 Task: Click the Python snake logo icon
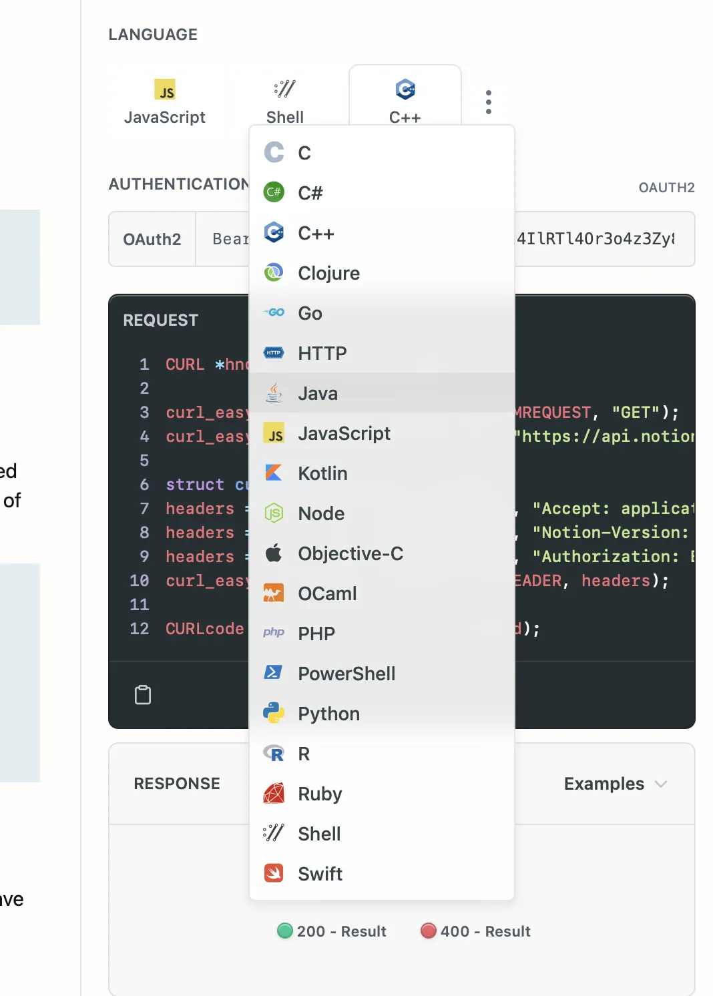[274, 713]
